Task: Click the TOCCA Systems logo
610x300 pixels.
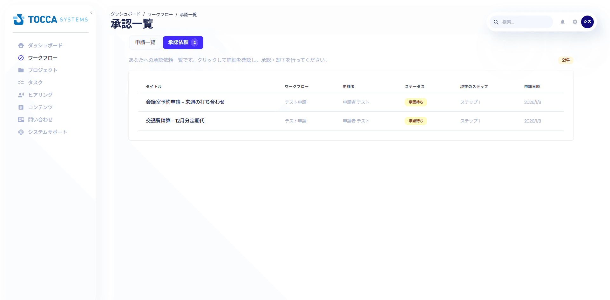Action: click(x=50, y=19)
